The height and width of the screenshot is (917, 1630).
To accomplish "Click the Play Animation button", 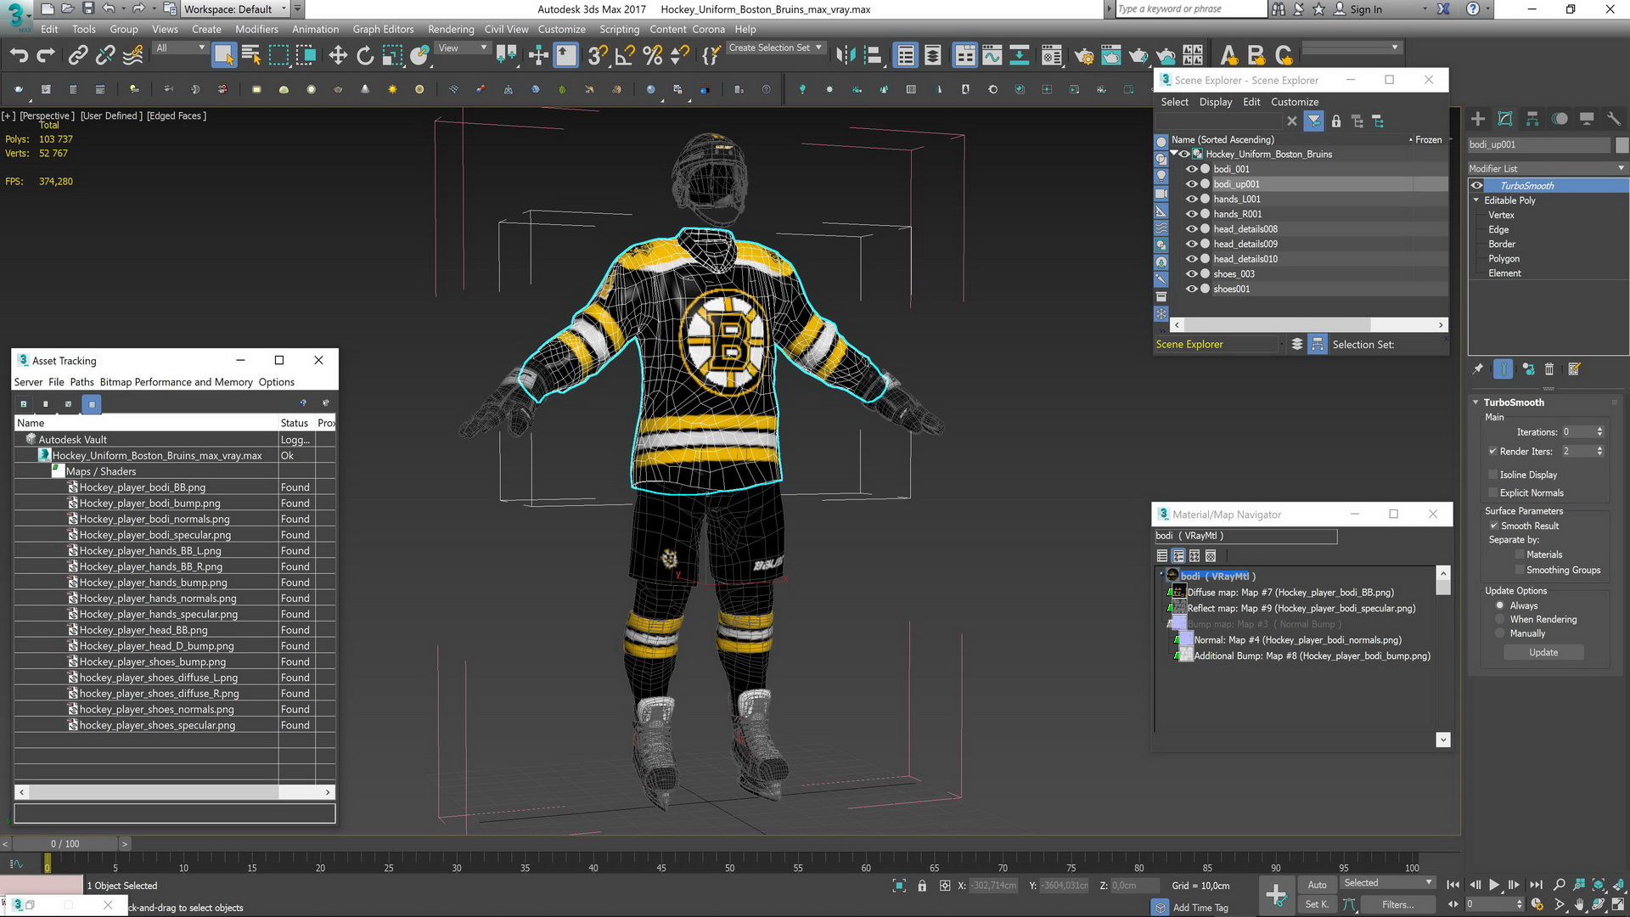I will click(x=1494, y=885).
